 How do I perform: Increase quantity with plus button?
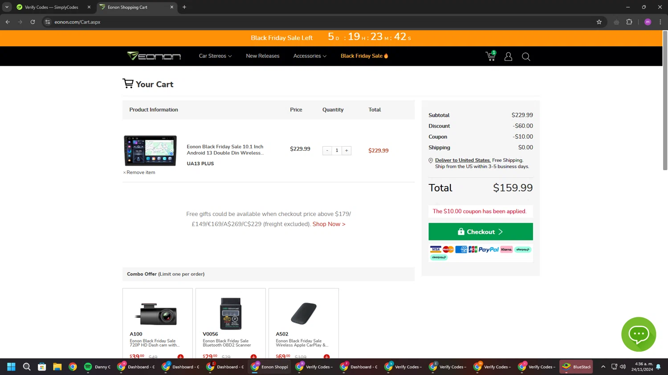pyautogui.click(x=346, y=151)
